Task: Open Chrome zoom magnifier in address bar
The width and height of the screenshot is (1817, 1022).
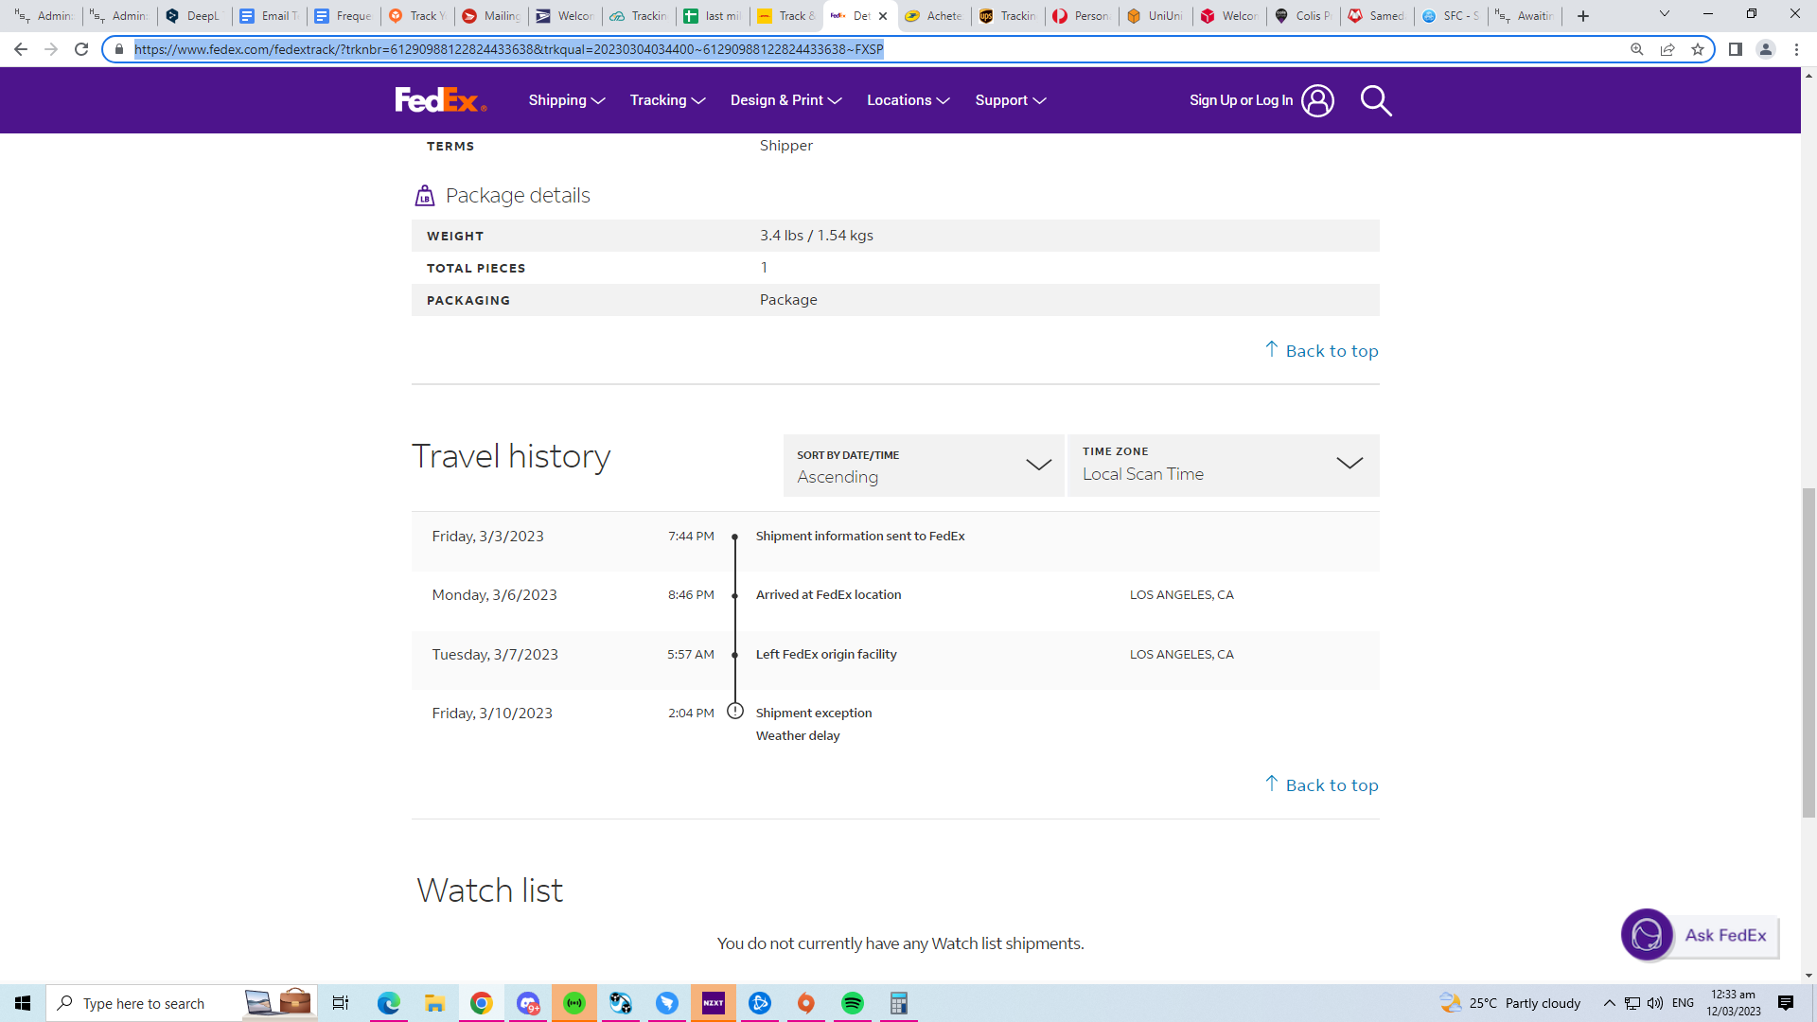Action: [x=1636, y=49]
